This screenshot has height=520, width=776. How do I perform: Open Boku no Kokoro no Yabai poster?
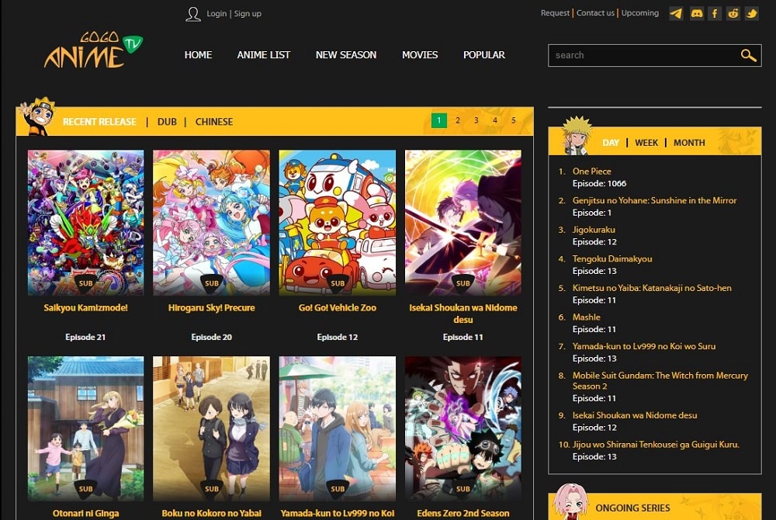pyautogui.click(x=211, y=428)
